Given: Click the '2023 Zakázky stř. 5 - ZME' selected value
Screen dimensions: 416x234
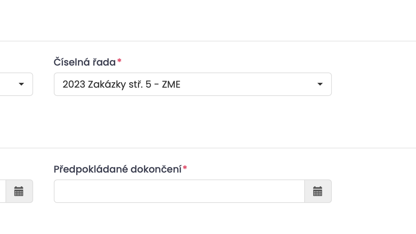Looking at the screenshot, I should point(121,84).
